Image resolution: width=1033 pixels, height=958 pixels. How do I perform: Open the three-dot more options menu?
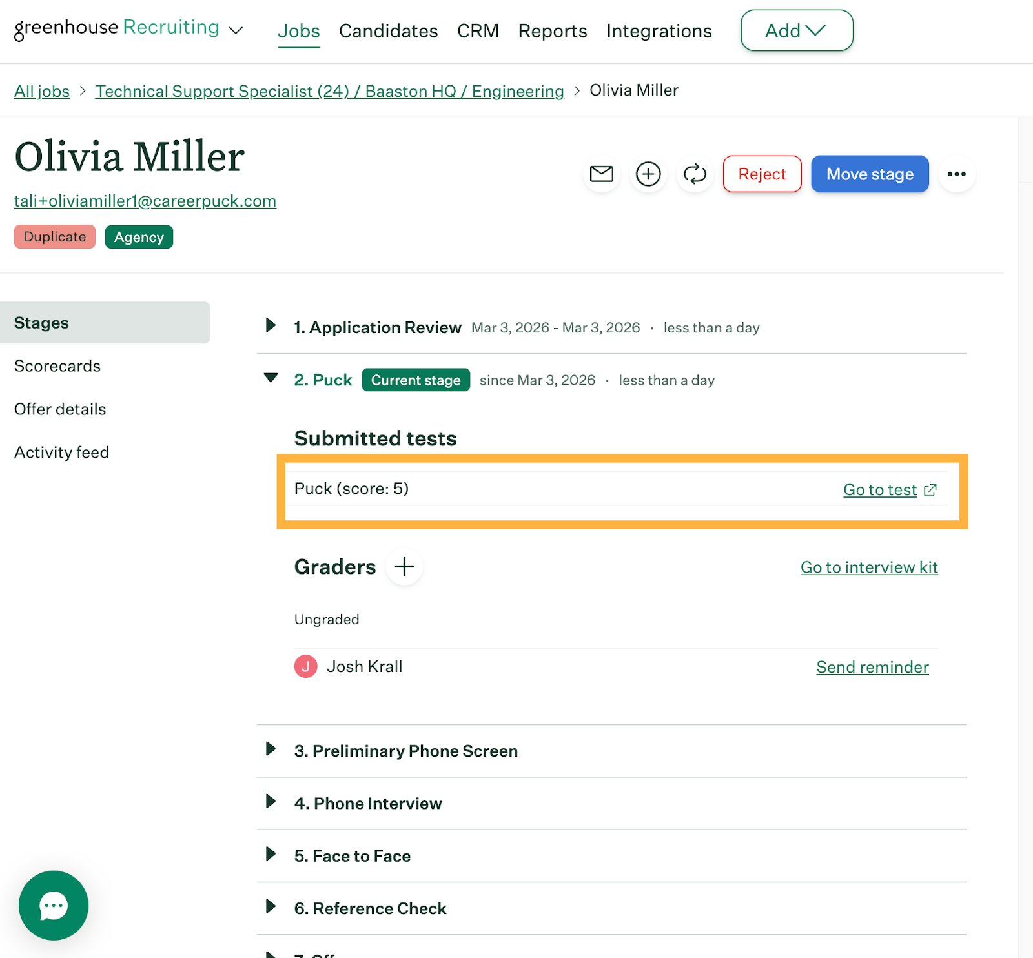click(x=956, y=174)
